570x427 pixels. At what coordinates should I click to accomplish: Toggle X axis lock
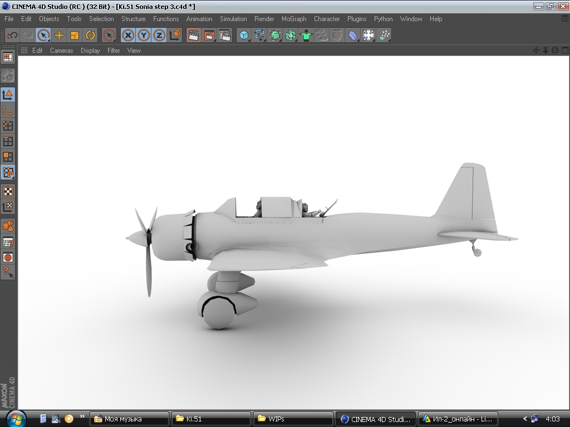point(129,35)
